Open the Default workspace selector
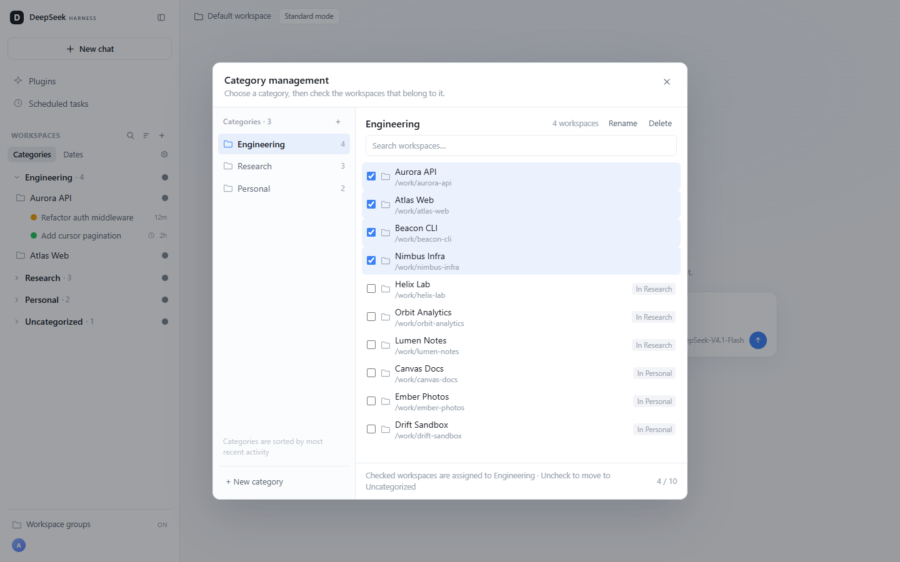900x562 pixels. tap(232, 16)
